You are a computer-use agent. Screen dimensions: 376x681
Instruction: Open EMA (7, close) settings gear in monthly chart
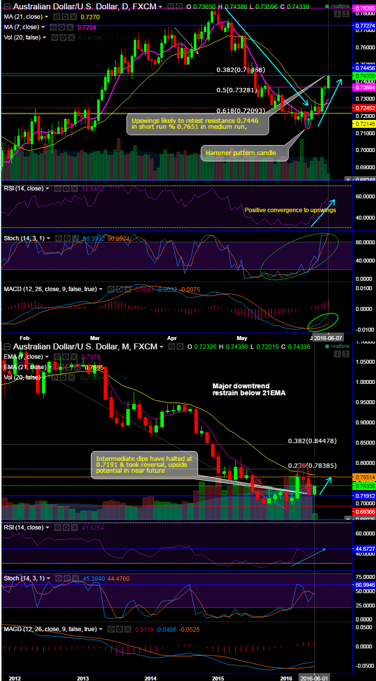pos(66,357)
